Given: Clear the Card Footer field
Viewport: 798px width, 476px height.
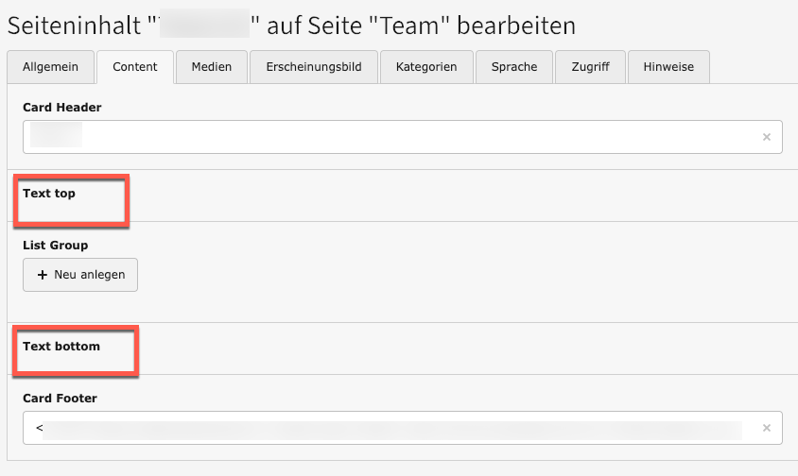Looking at the screenshot, I should [x=767, y=428].
